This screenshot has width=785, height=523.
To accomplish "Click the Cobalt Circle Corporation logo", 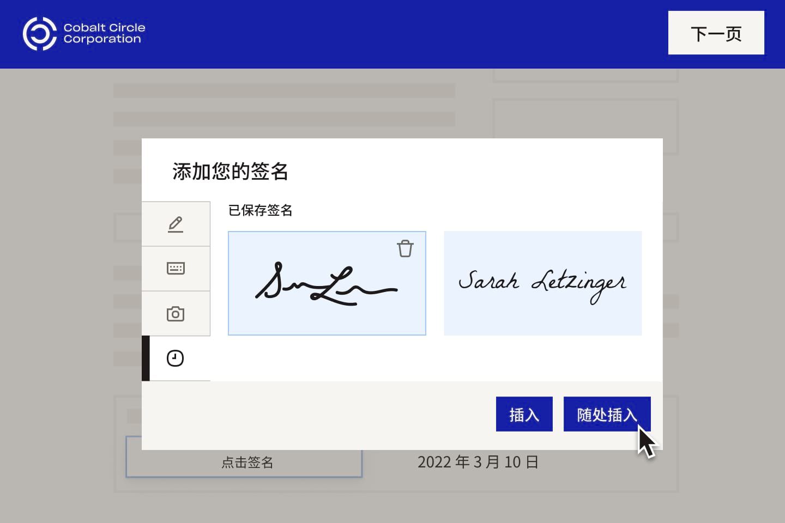I will click(84, 33).
